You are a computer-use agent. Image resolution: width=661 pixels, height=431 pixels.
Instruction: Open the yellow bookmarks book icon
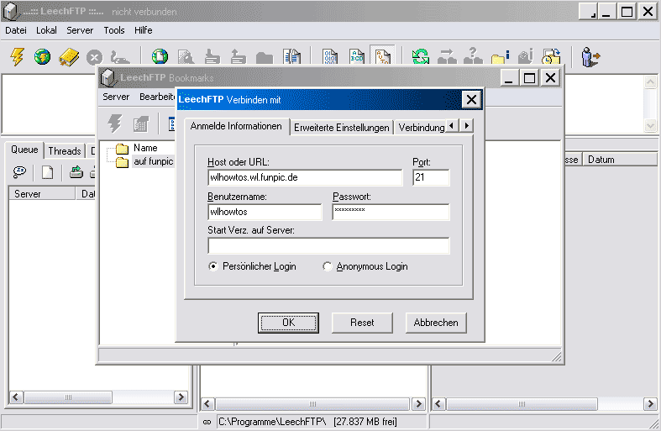click(69, 57)
